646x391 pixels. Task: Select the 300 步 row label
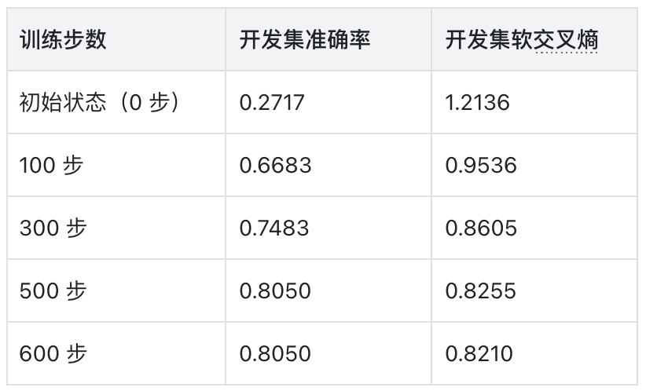[x=53, y=228]
